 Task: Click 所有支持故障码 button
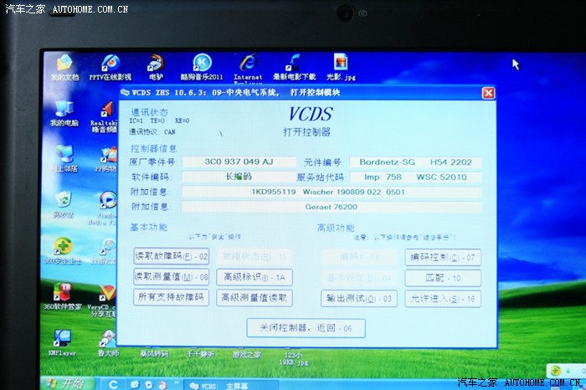click(171, 297)
